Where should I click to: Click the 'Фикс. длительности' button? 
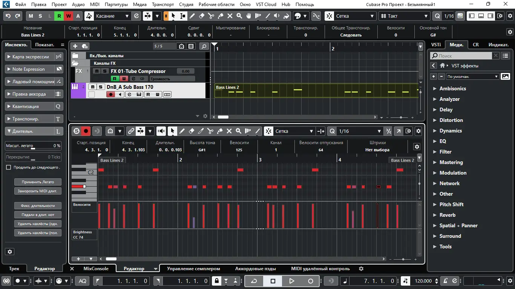coord(38,205)
